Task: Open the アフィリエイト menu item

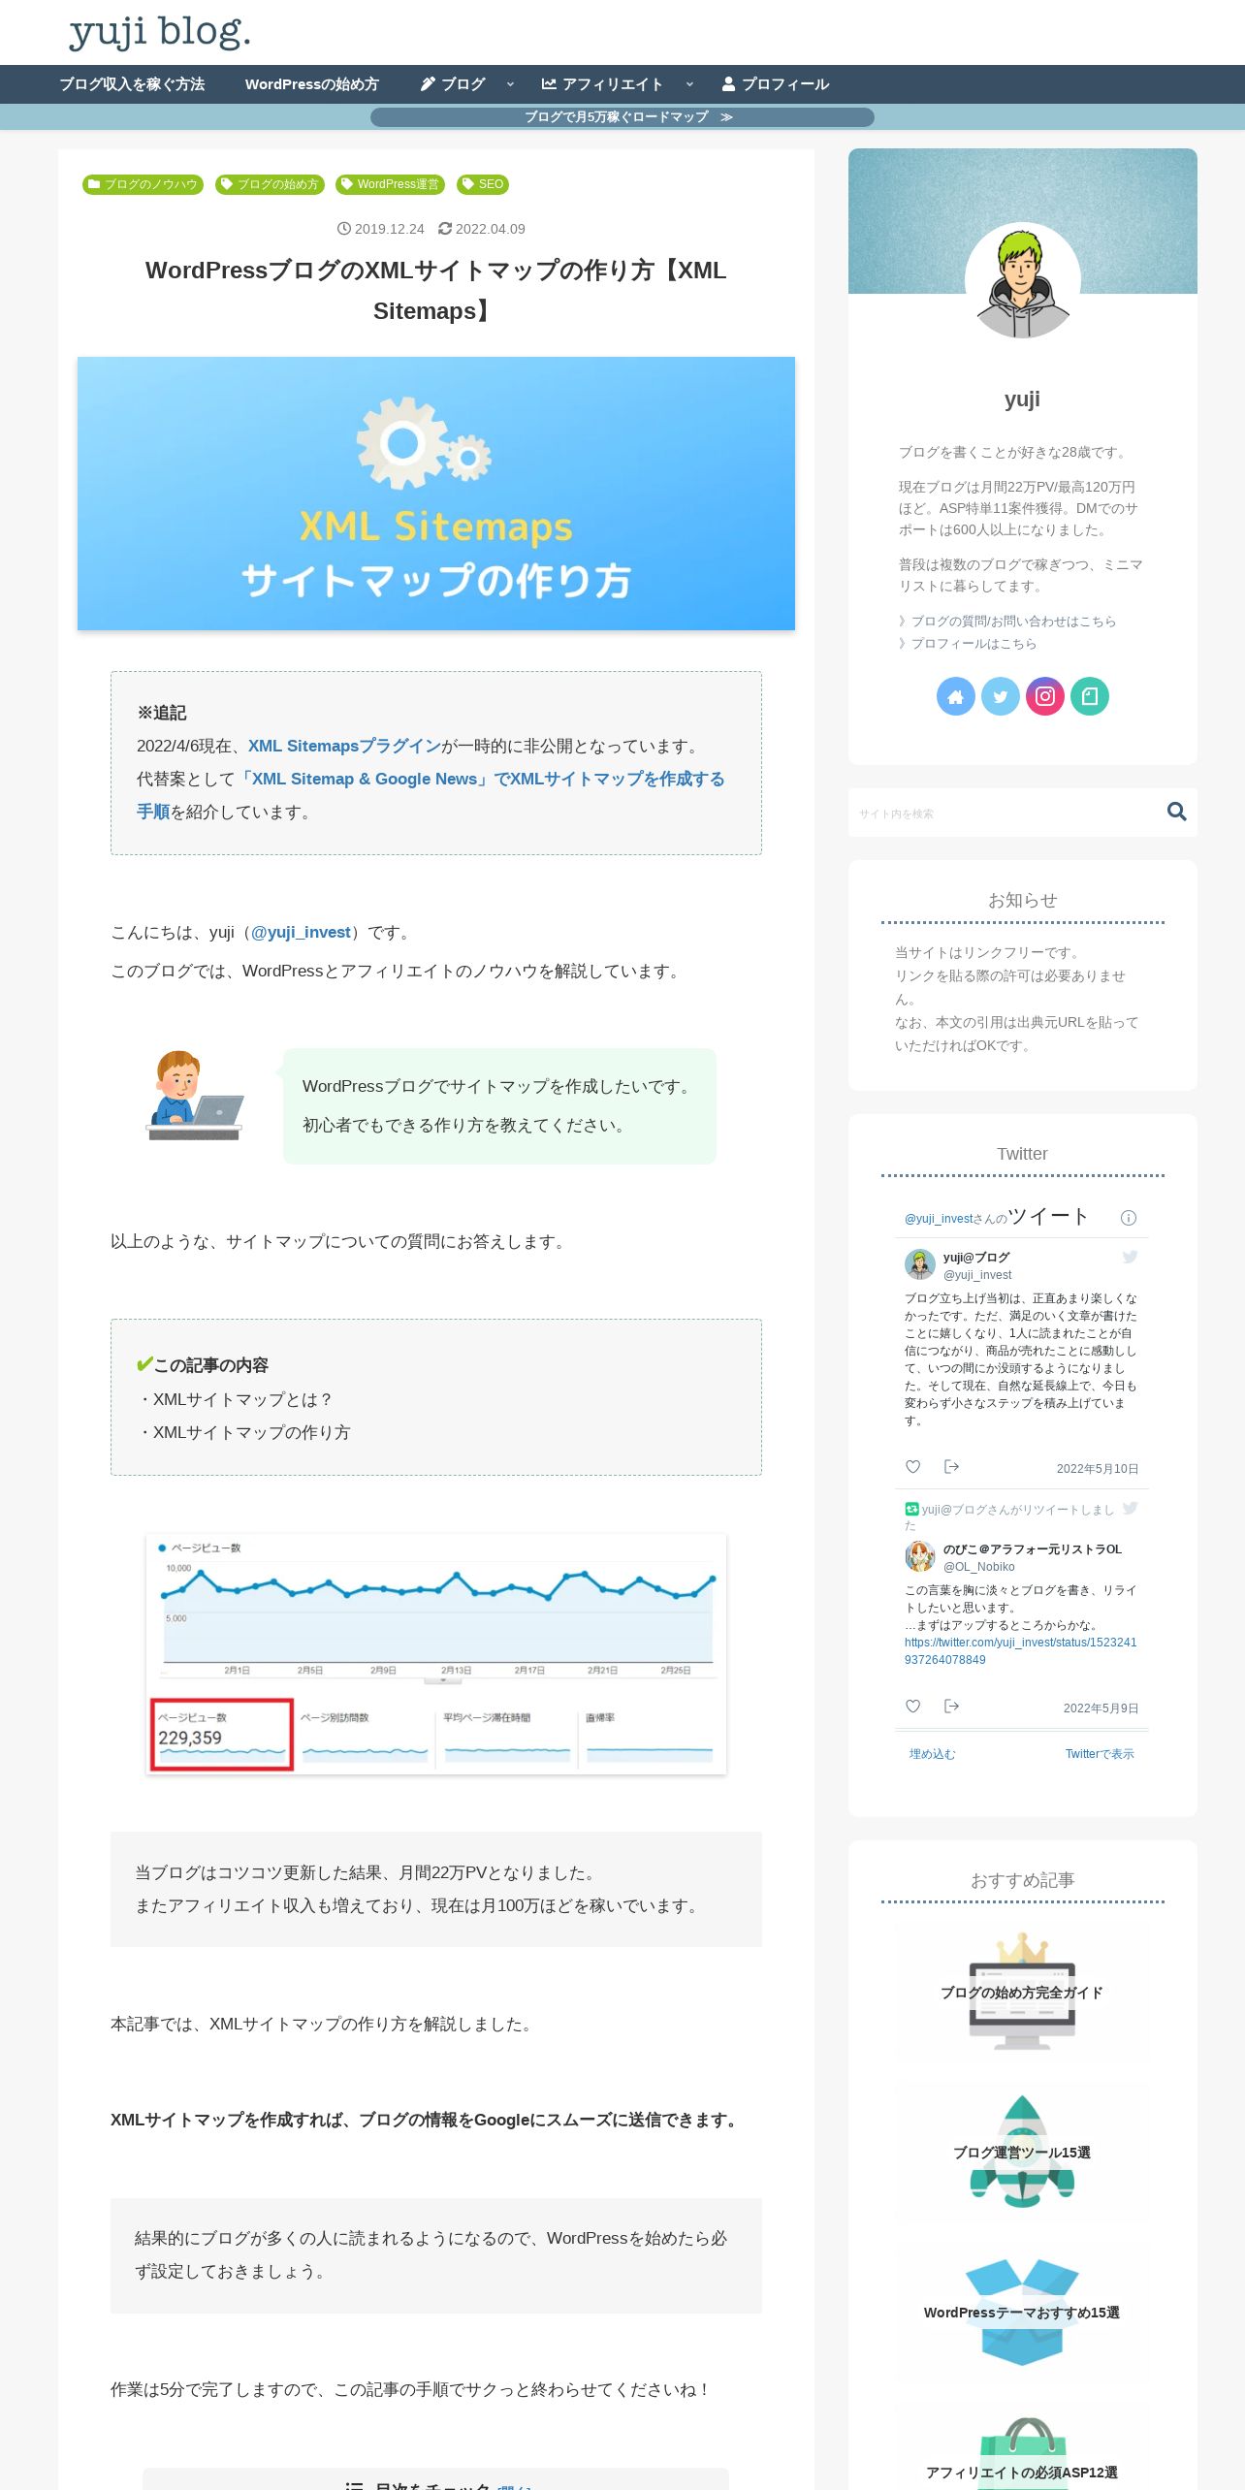Action: [602, 84]
